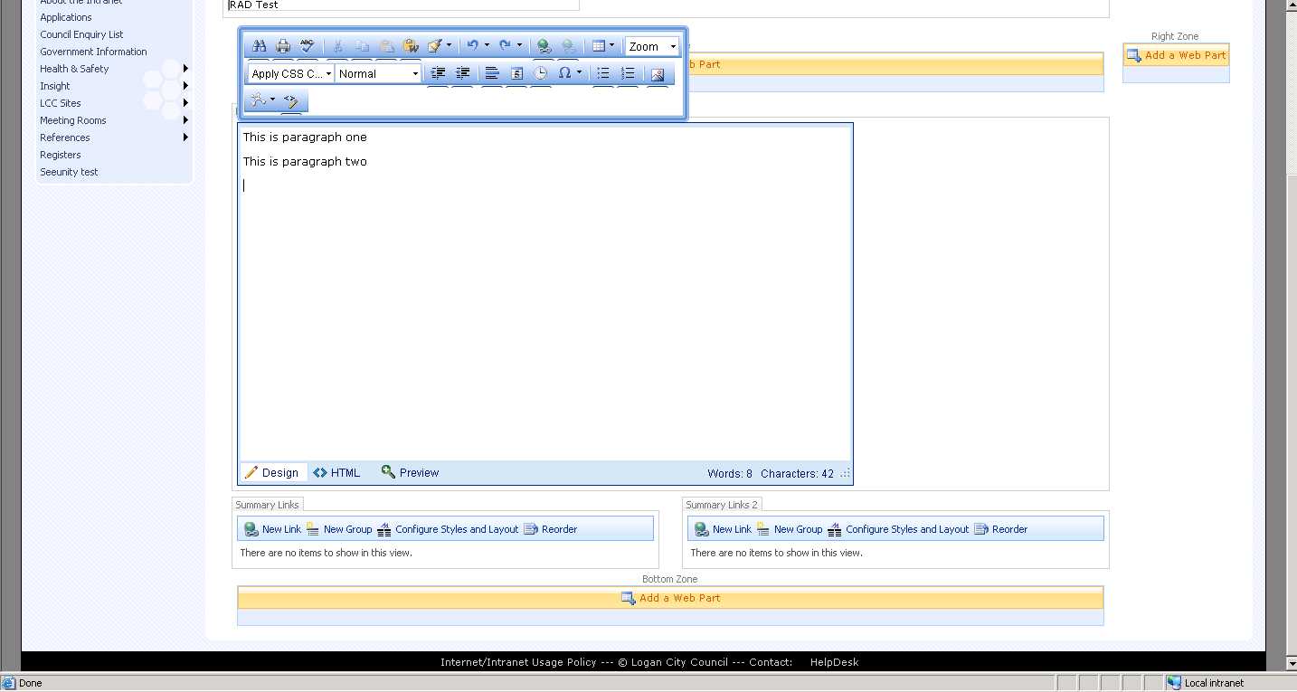Undo the last edit with Undo icon

click(x=472, y=46)
